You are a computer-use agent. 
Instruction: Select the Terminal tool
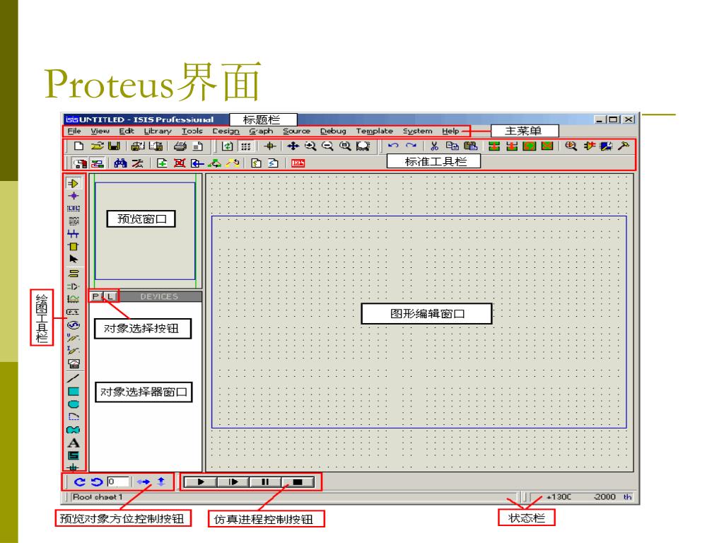click(74, 274)
